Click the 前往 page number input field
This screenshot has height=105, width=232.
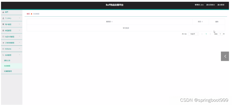click(220, 34)
